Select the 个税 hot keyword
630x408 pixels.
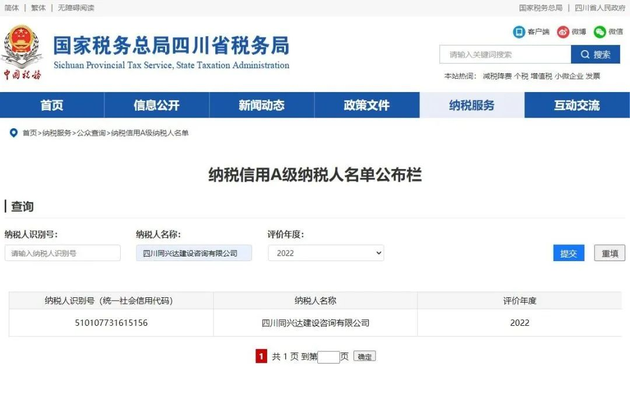521,76
